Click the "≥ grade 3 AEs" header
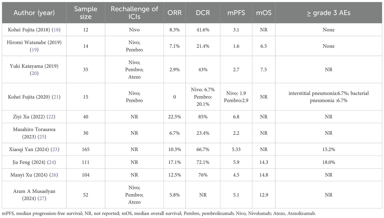 click(329, 13)
